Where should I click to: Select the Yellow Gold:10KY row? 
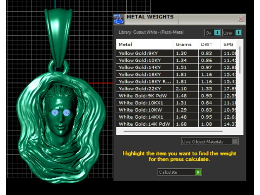point(176,60)
